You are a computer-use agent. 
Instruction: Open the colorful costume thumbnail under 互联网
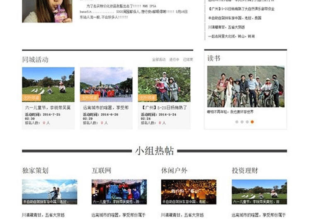(x=119, y=192)
